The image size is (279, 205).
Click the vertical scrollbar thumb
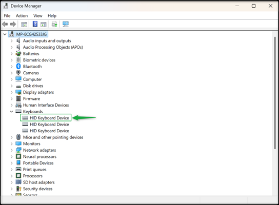(x=275, y=93)
